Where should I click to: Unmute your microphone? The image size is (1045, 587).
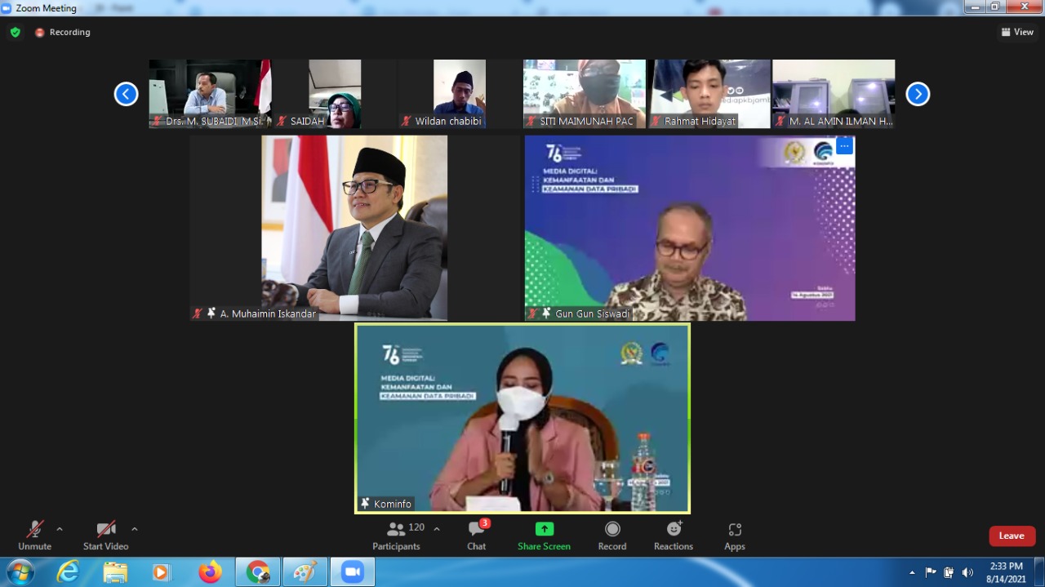[34, 529]
